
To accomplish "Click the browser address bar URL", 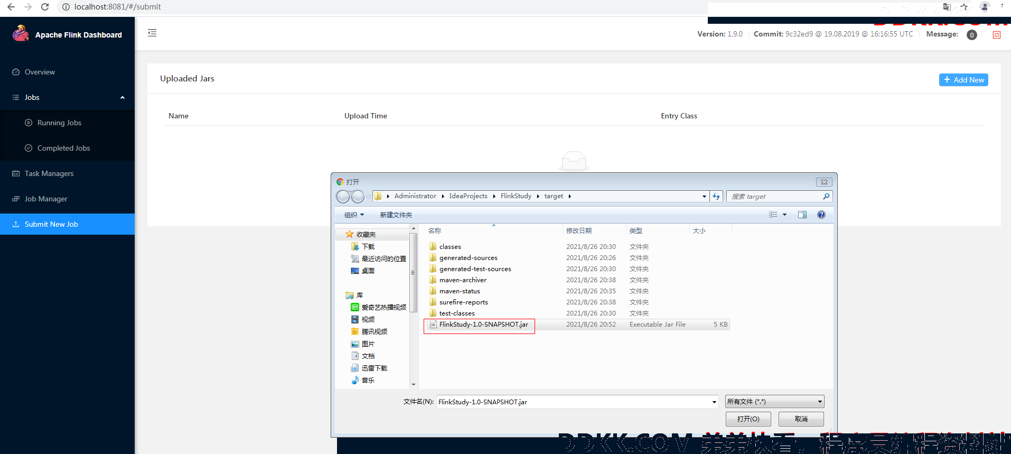I will pos(117,7).
